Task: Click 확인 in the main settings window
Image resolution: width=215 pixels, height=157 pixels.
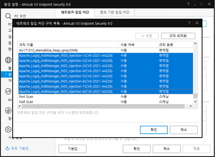Action: [137, 149]
